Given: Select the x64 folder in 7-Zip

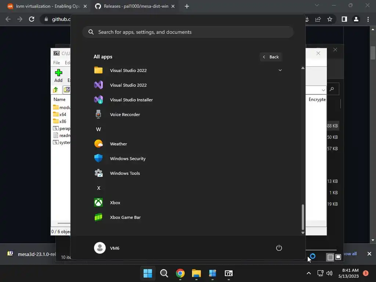Looking at the screenshot, I should coord(60,115).
